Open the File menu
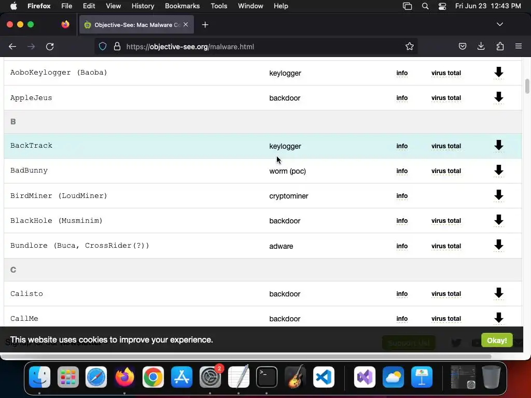 [67, 6]
